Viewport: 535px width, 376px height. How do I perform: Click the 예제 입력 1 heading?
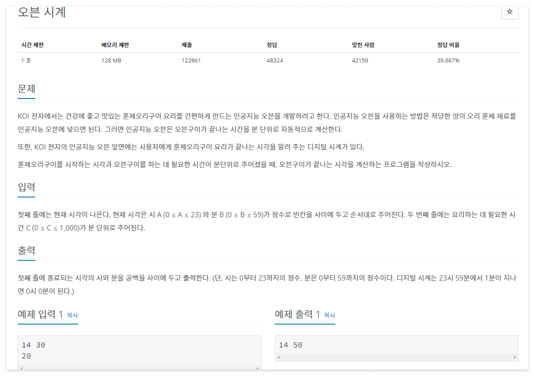tap(40, 314)
